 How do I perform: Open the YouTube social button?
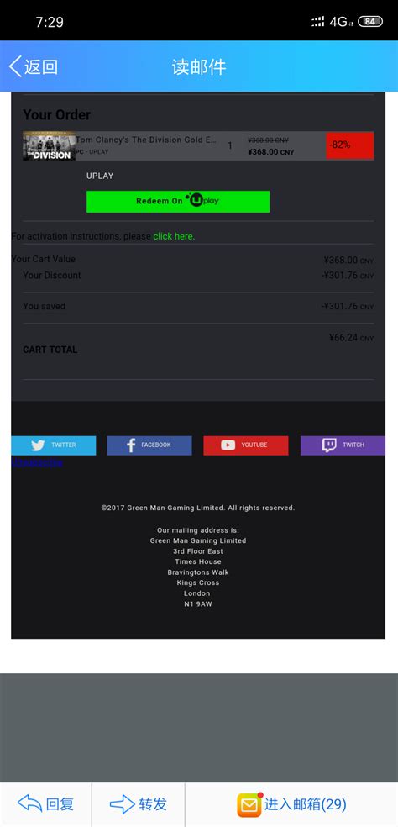click(x=246, y=445)
